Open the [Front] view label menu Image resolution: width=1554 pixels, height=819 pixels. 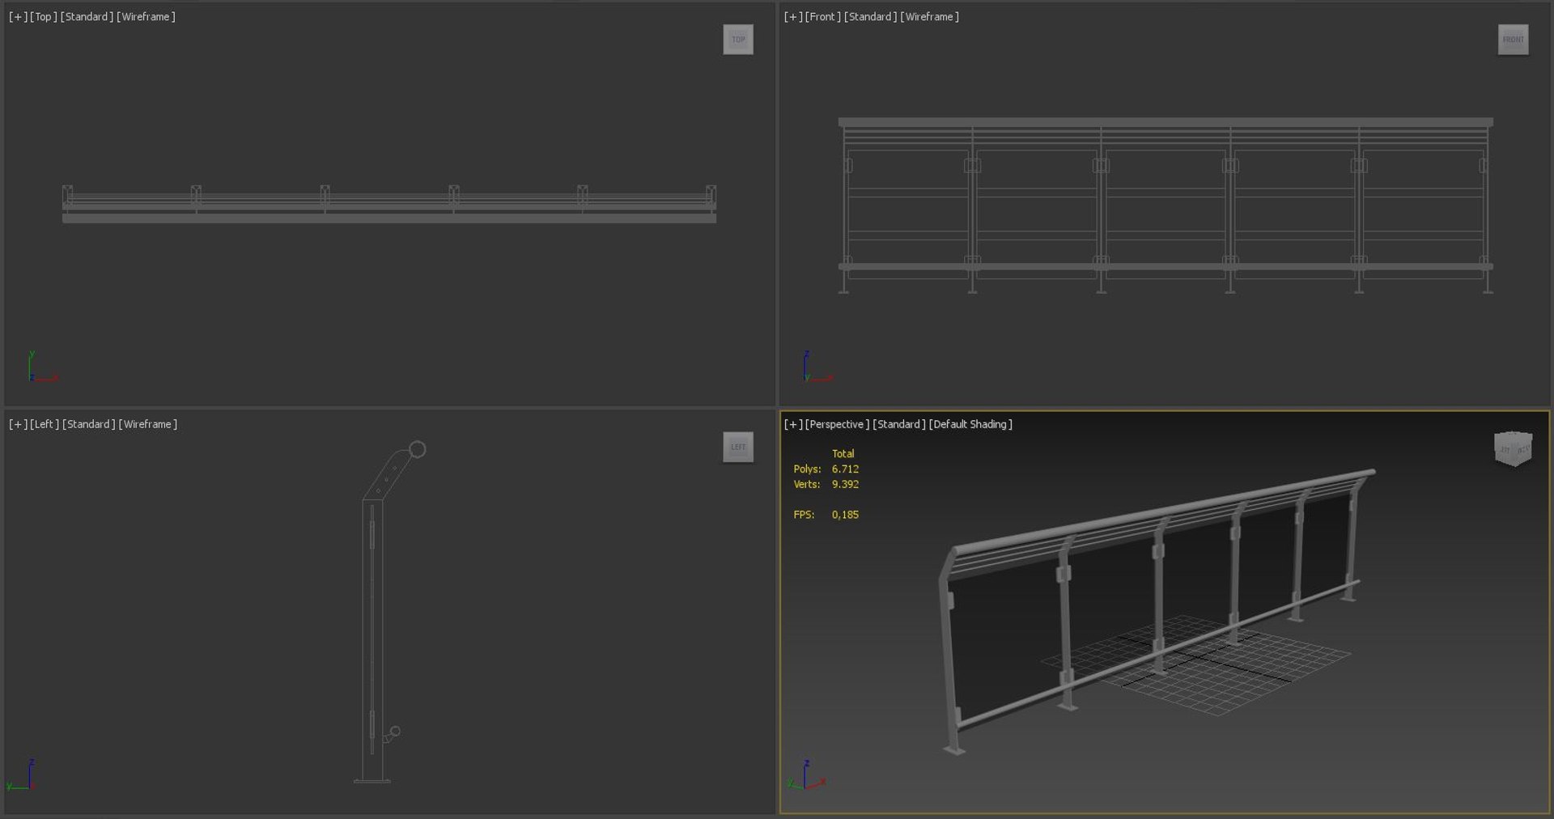click(823, 16)
